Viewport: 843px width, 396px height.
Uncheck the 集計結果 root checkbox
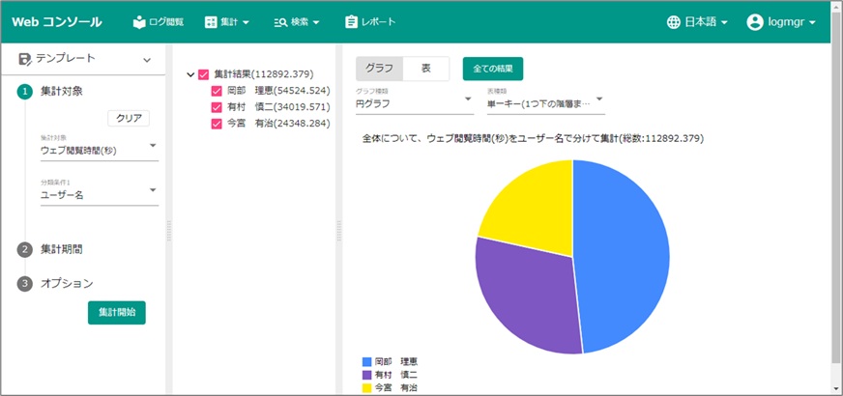204,74
